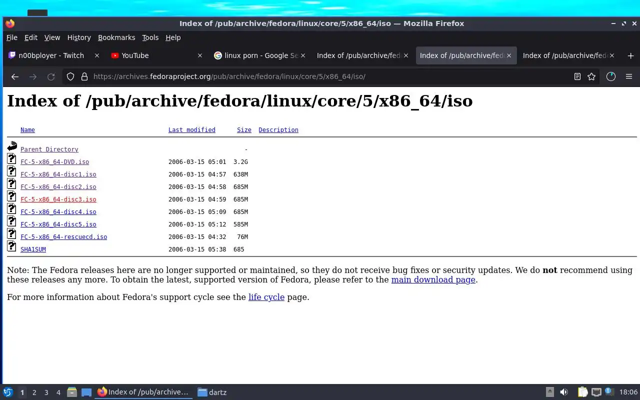640x400 pixels.
Task: Sort listing by Last modified column
Action: point(191,130)
